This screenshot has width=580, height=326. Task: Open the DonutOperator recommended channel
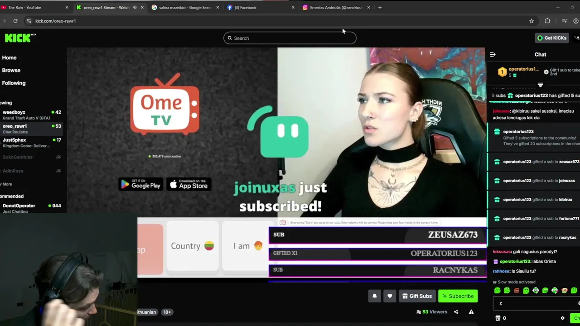click(x=32, y=208)
